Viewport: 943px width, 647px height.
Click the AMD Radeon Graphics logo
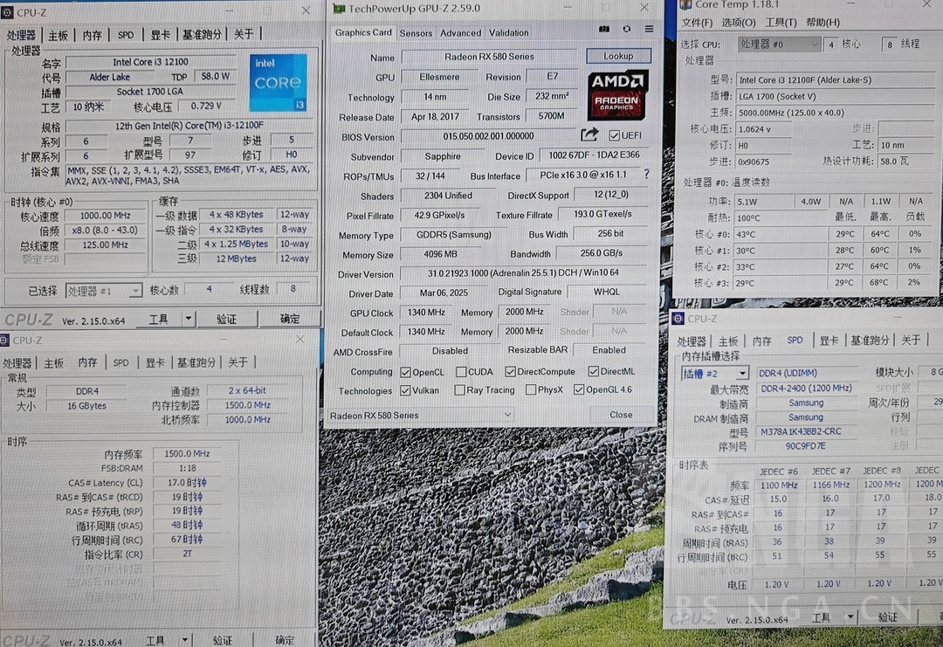click(x=617, y=94)
